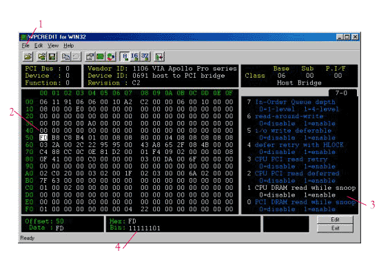The image size is (379, 275).
Task: Select hex cell 2A in row 60
Action: coord(56,145)
